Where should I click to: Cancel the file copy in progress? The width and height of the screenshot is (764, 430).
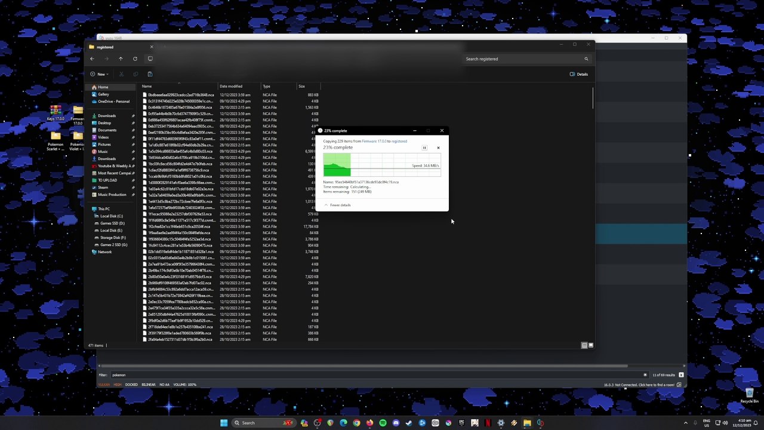point(438,148)
